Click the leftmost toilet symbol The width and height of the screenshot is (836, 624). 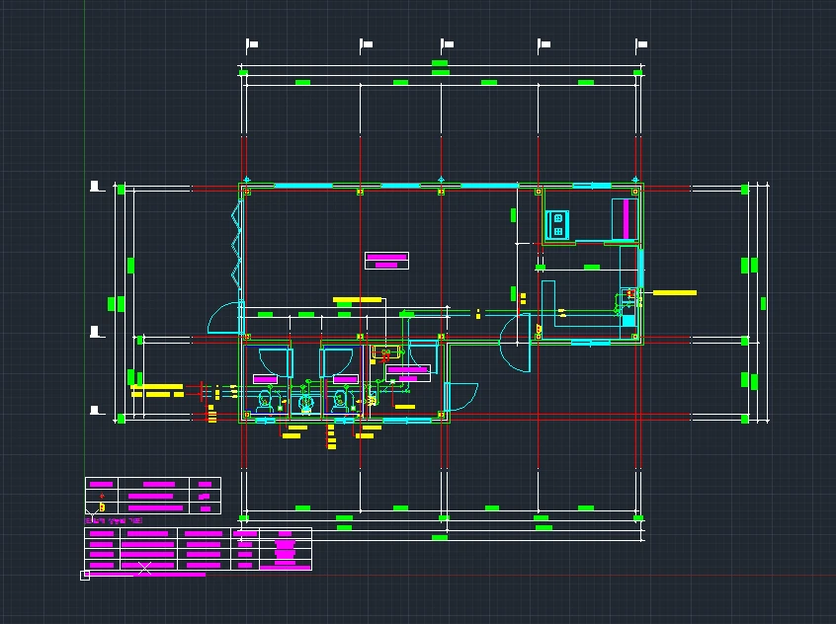pyautogui.click(x=265, y=400)
